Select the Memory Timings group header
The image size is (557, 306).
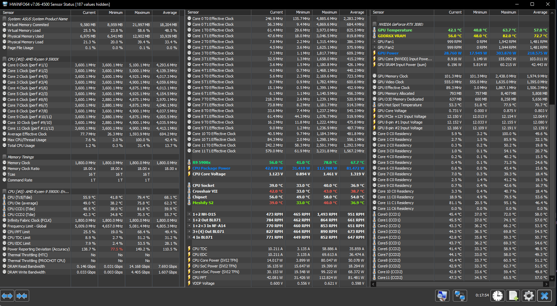point(21,157)
